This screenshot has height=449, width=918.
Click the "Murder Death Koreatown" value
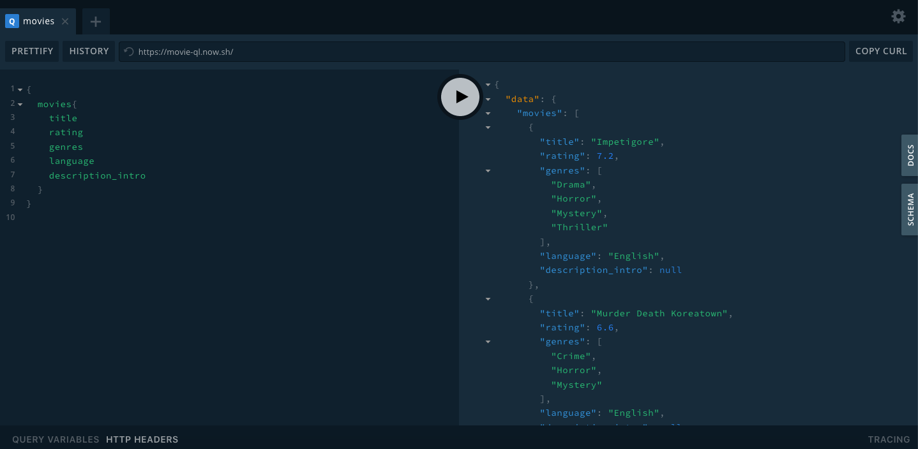coord(659,313)
